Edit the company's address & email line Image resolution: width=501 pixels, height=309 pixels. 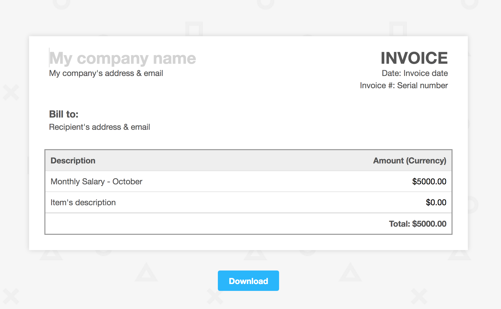pyautogui.click(x=106, y=73)
